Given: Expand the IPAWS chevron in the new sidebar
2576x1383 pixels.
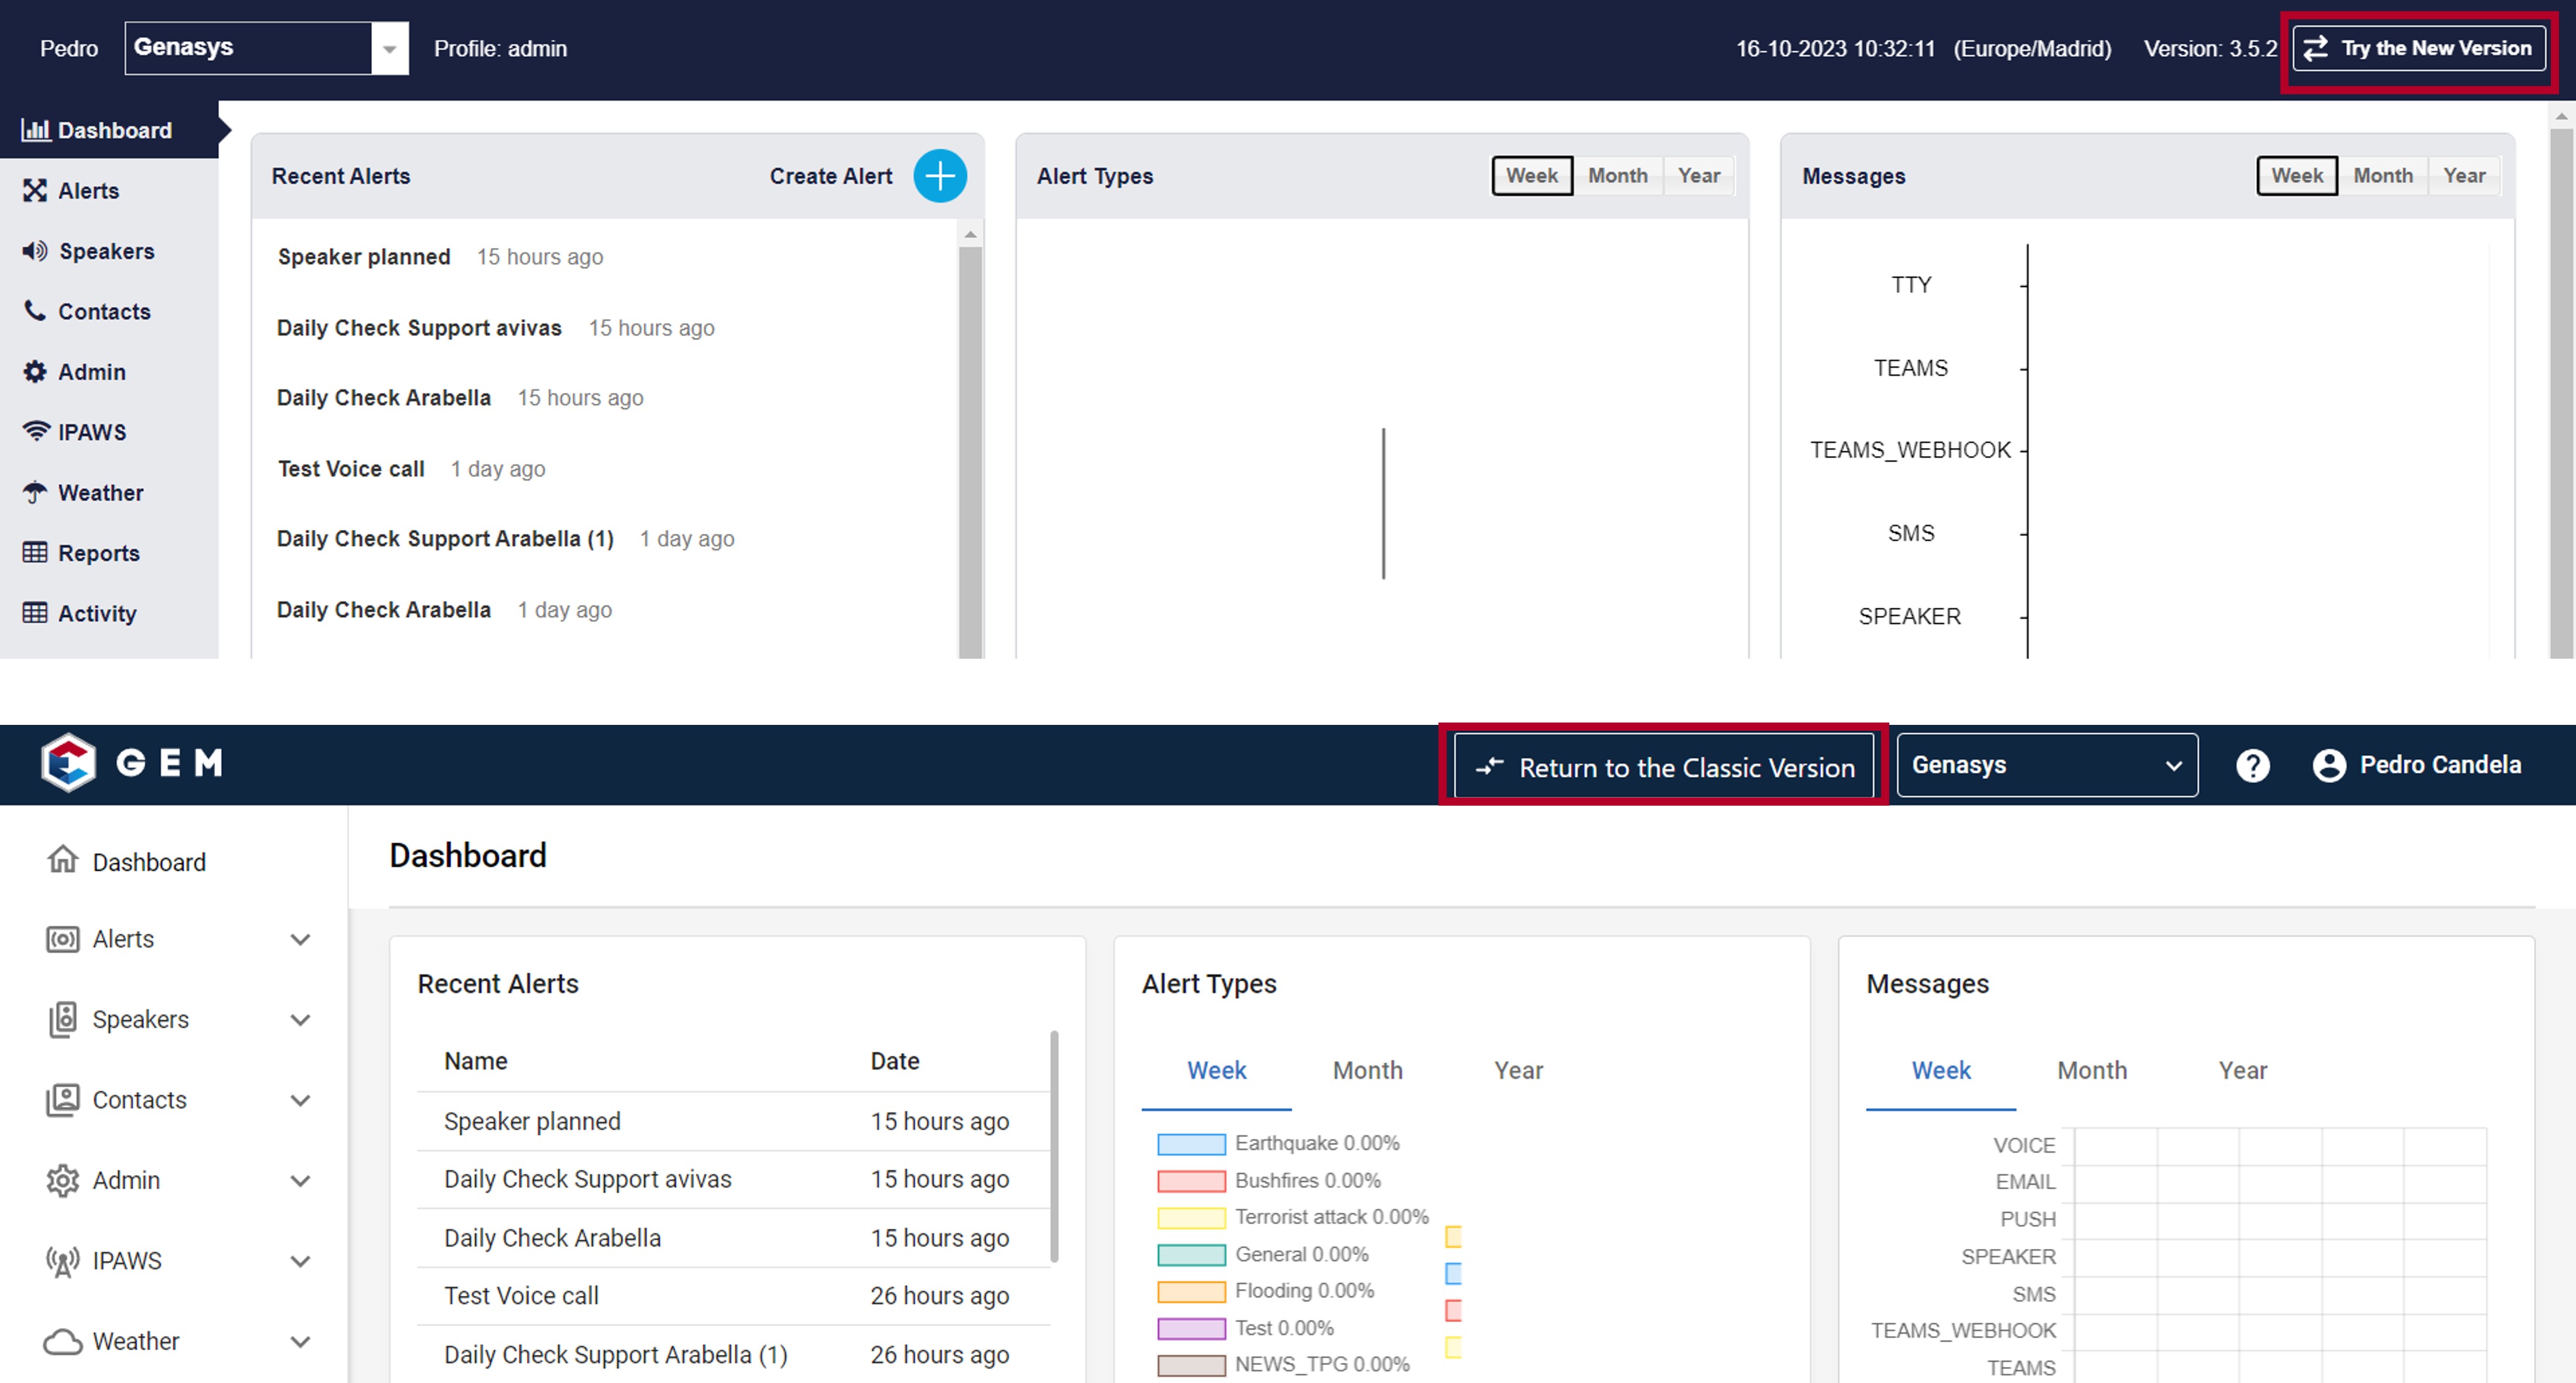Looking at the screenshot, I should 300,1261.
